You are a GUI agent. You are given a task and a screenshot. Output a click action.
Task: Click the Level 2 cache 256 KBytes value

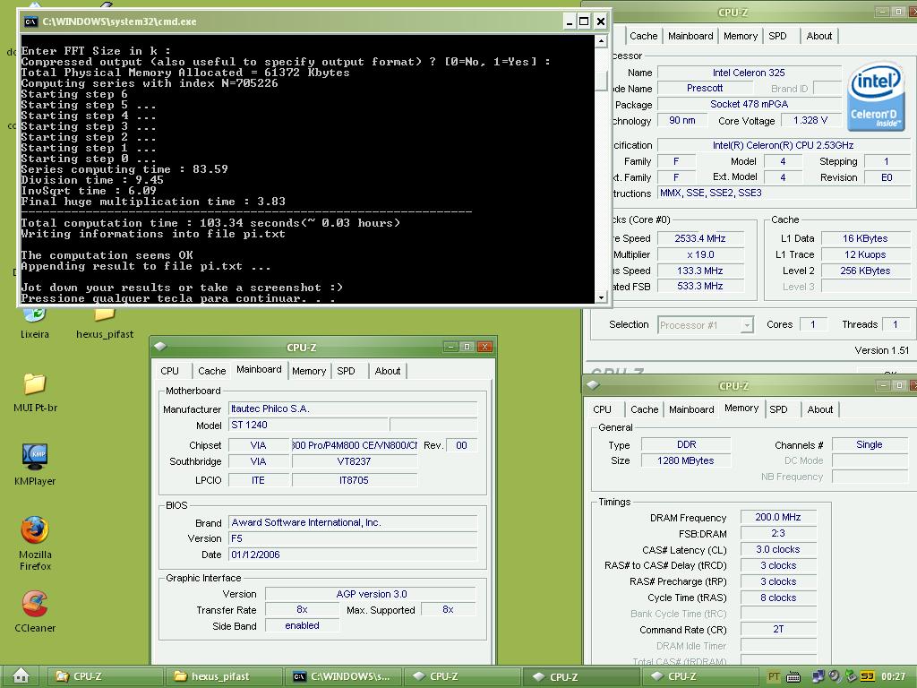pos(866,271)
